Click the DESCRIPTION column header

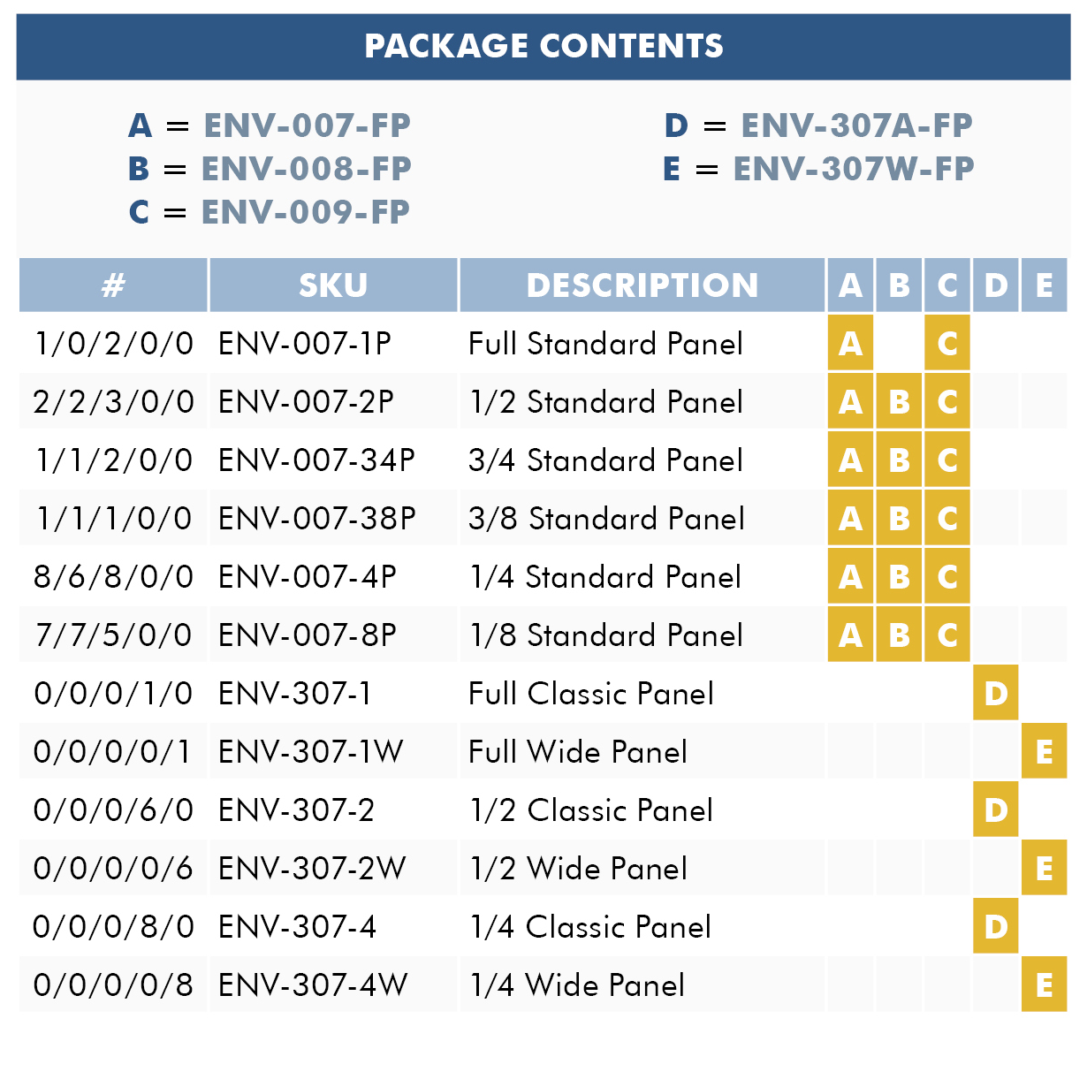pyautogui.click(x=642, y=285)
